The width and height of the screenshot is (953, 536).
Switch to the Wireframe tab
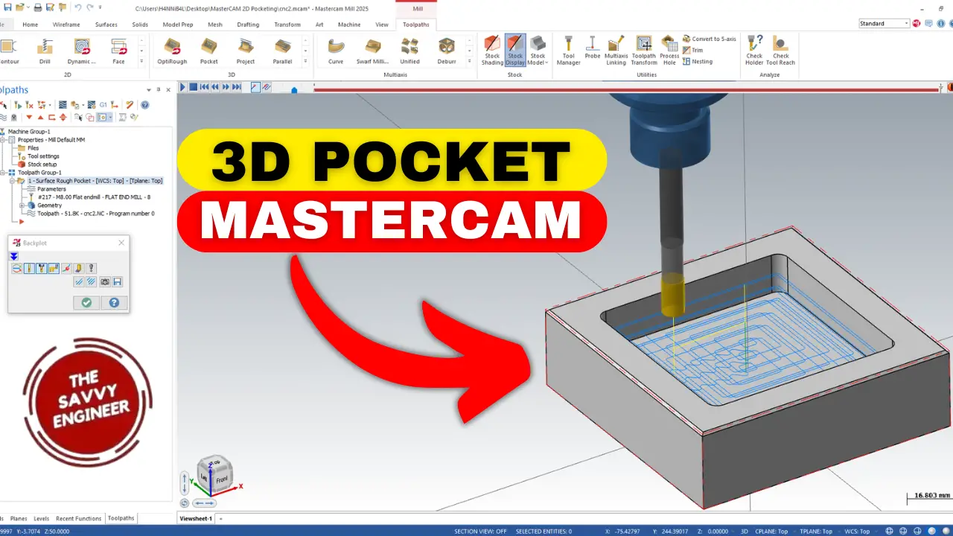pos(66,25)
